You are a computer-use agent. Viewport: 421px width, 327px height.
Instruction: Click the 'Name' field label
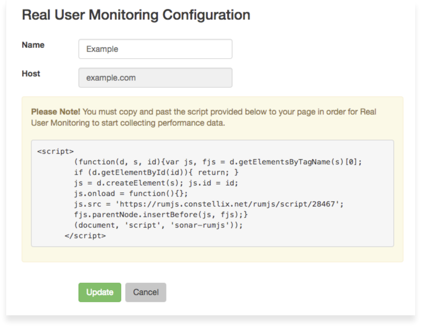[33, 45]
